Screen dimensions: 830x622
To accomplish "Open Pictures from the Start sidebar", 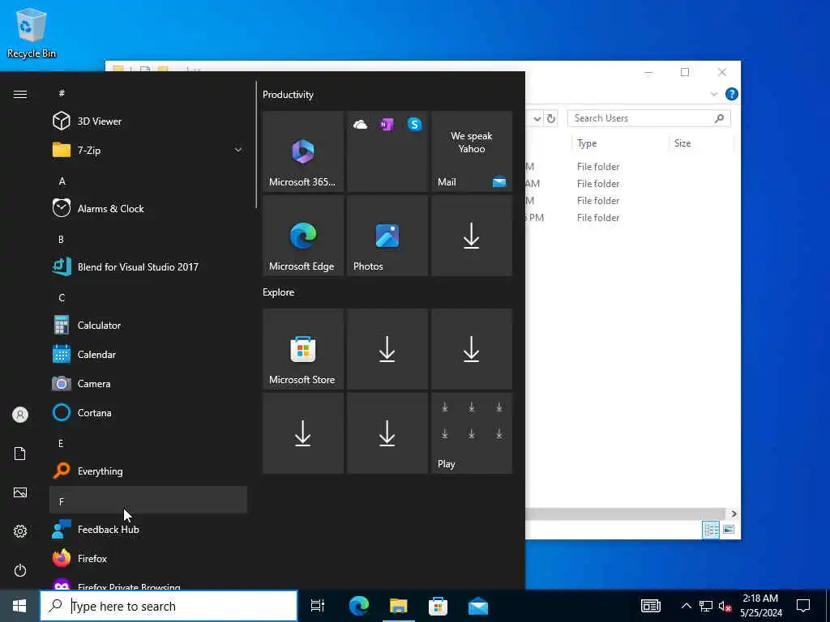I will pyautogui.click(x=20, y=492).
